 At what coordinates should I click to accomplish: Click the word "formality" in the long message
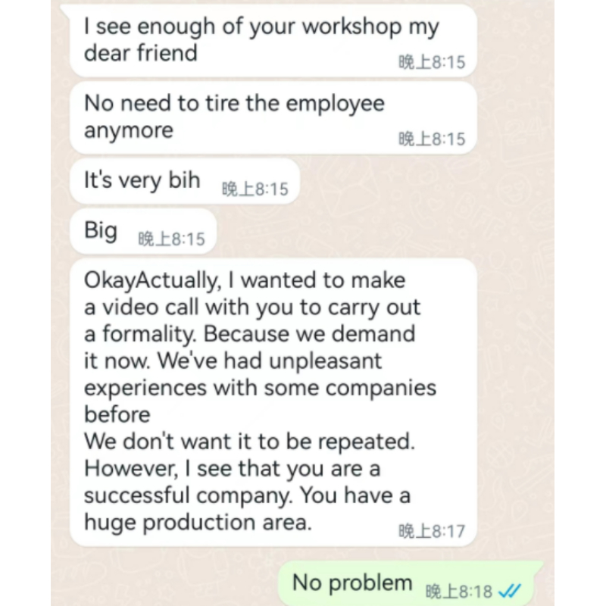point(146,334)
